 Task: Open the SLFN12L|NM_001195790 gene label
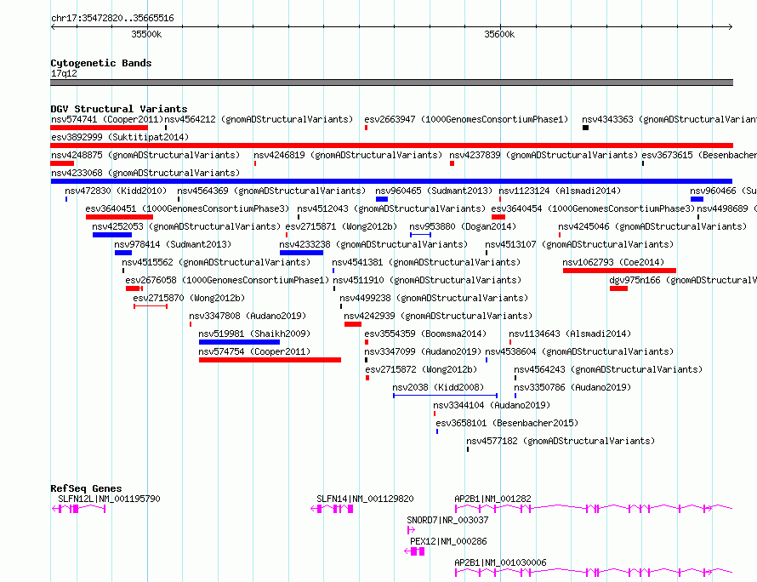(109, 499)
